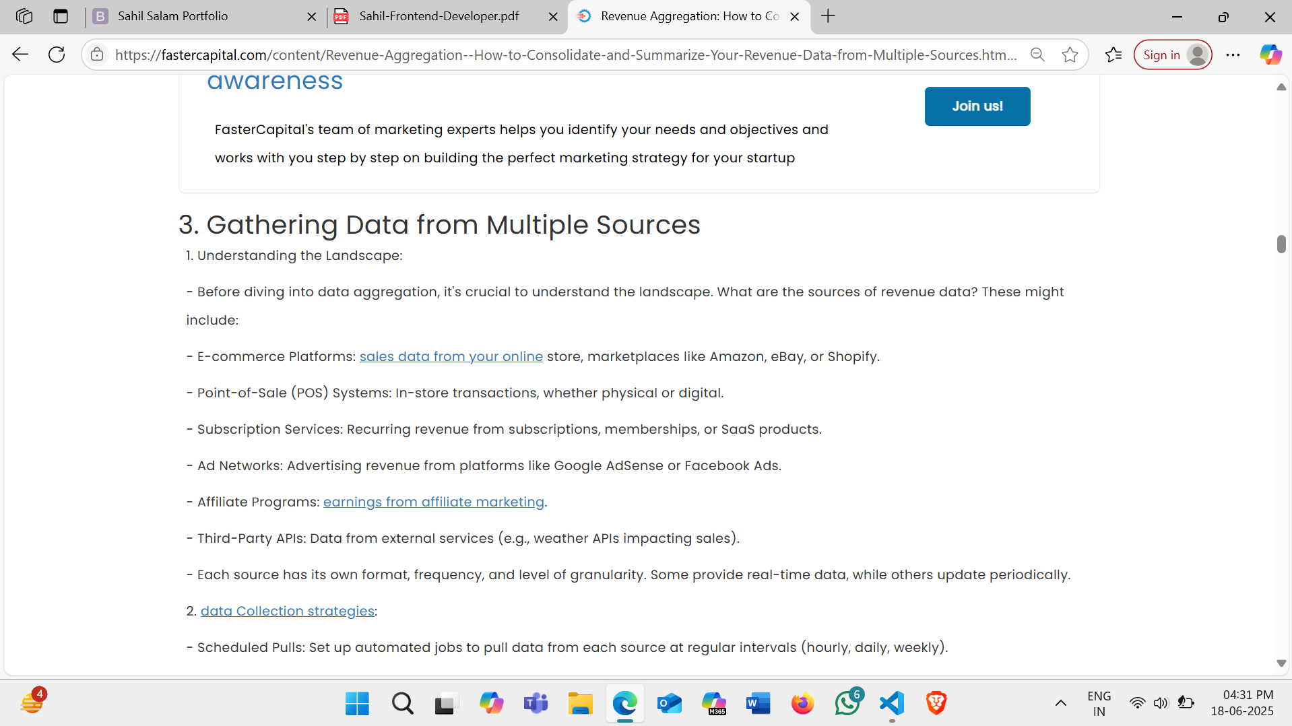Click the Join us! button
Image resolution: width=1292 pixels, height=726 pixels.
977,106
